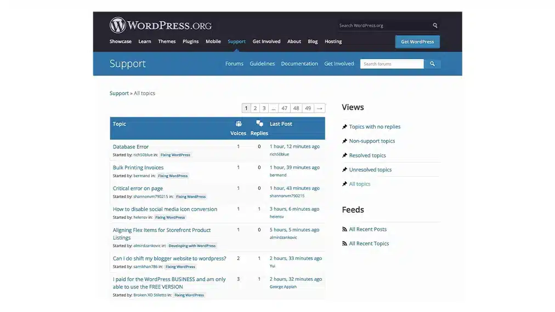The image size is (555, 312).
Task: Click RSS icon beside All Recent Posts
Action: (x=344, y=229)
